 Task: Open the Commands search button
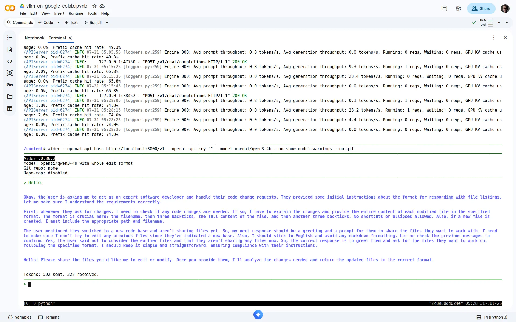(x=20, y=23)
